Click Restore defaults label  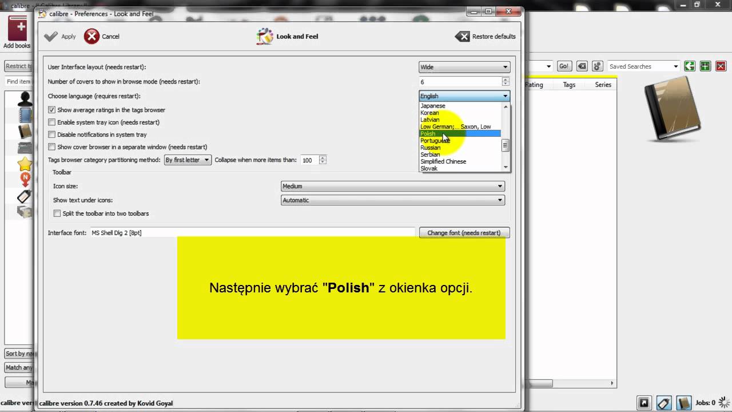[x=494, y=37]
